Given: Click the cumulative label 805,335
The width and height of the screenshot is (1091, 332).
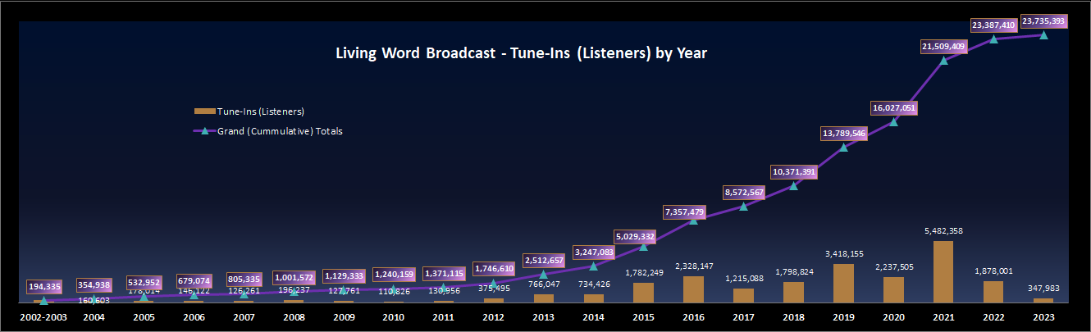Looking at the screenshot, I should [x=243, y=280].
